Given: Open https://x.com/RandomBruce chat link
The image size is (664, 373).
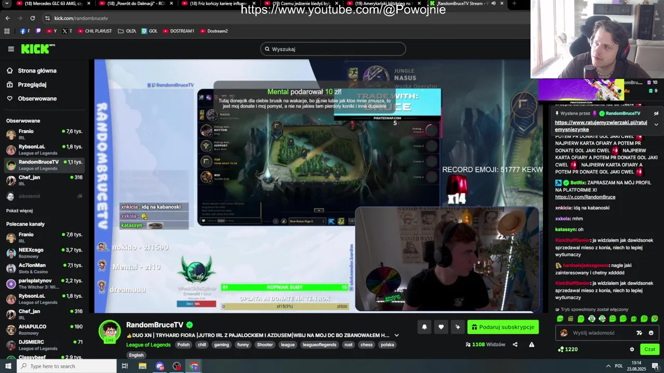Looking at the screenshot, I should (585, 197).
